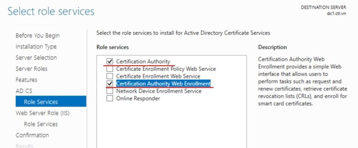Check the Network Device Enrollment Service box
This screenshot has height=148, width=358.
click(110, 91)
